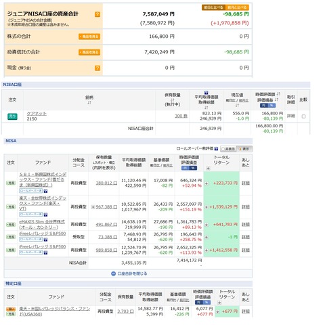Click 売却 button for 楽天・米国レバレッジバランス fund
This screenshot has width=325, height=325.
11,313
